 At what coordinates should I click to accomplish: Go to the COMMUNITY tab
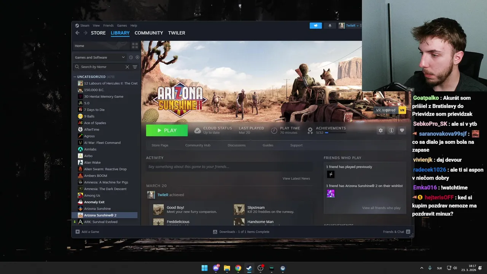coord(149,33)
